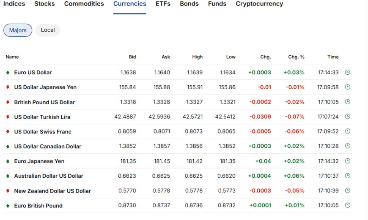Click percent change -0.05%
The image size is (368, 220).
coord(294,191)
